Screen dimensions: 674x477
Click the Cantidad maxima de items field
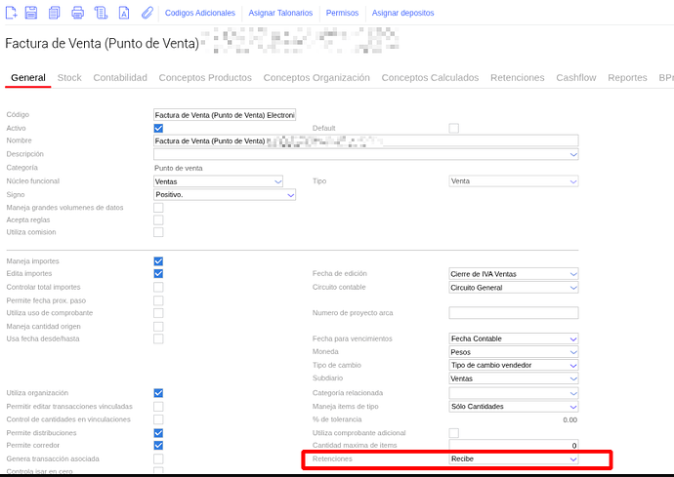click(514, 445)
